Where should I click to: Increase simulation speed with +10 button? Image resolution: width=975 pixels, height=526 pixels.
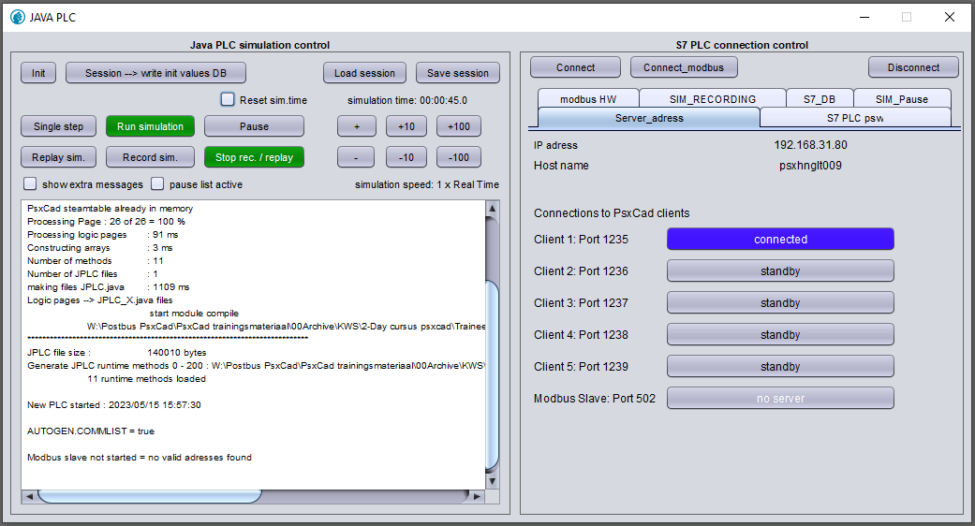[x=406, y=126]
